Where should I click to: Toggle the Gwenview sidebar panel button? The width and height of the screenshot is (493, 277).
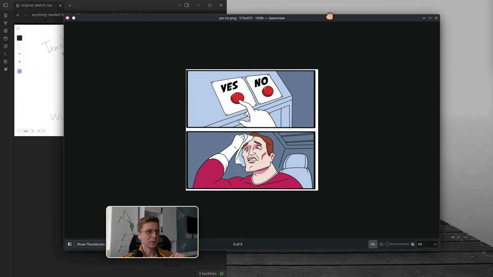point(70,244)
